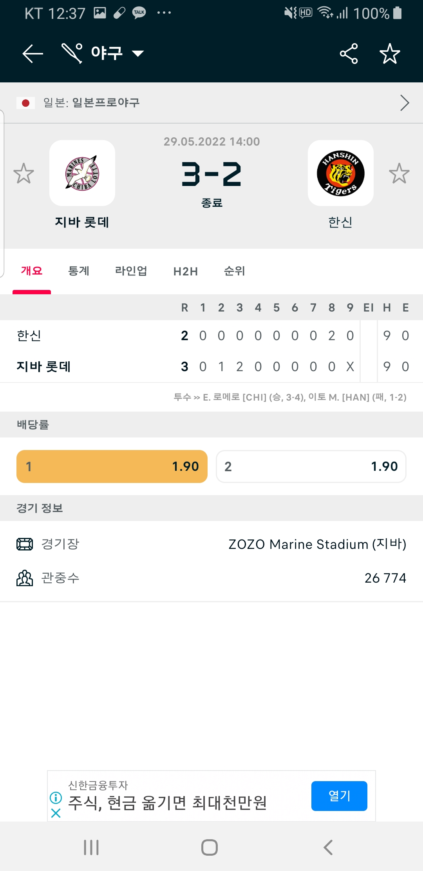Image resolution: width=423 pixels, height=871 pixels.
Task: Select odds option 2 at 1.90
Action: 311,466
